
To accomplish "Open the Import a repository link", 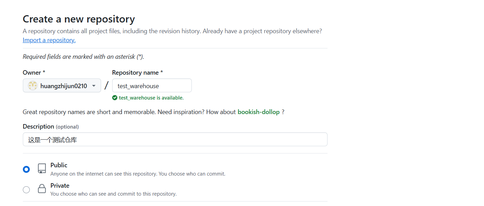I will 49,40.
